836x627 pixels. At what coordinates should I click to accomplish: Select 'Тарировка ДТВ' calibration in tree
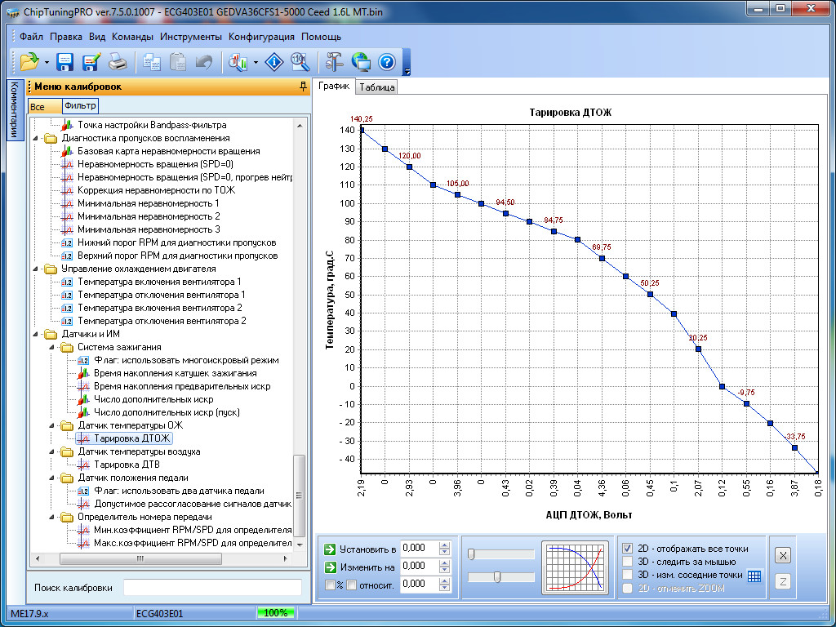pos(127,465)
